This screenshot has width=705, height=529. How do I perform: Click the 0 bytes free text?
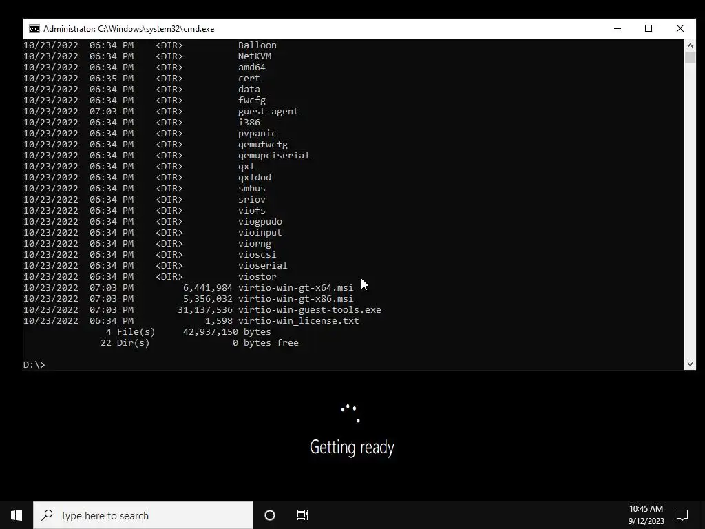[x=266, y=343]
